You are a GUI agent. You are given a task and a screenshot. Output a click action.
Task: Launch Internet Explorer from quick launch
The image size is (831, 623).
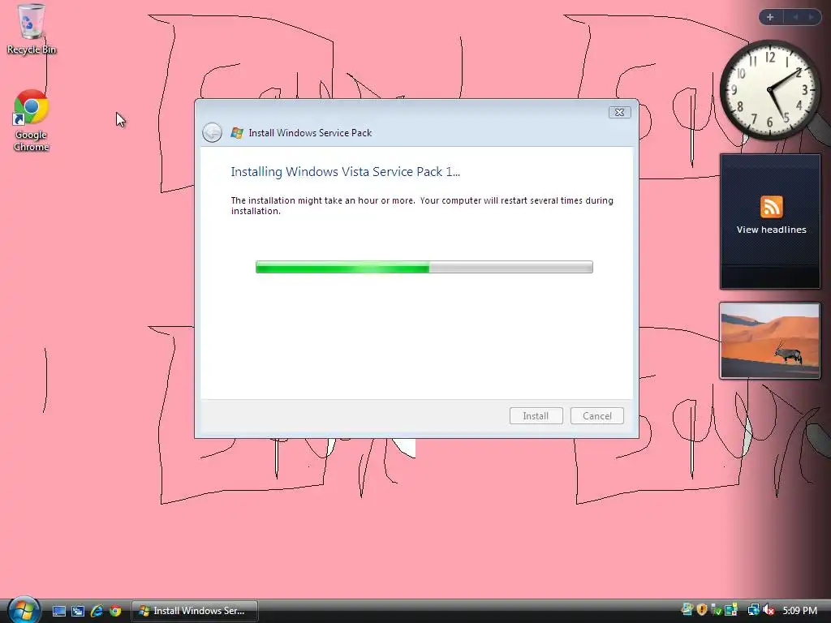pos(97,611)
